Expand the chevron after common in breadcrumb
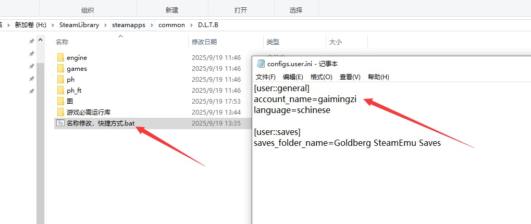The width and height of the screenshot is (531, 224). (x=191, y=25)
